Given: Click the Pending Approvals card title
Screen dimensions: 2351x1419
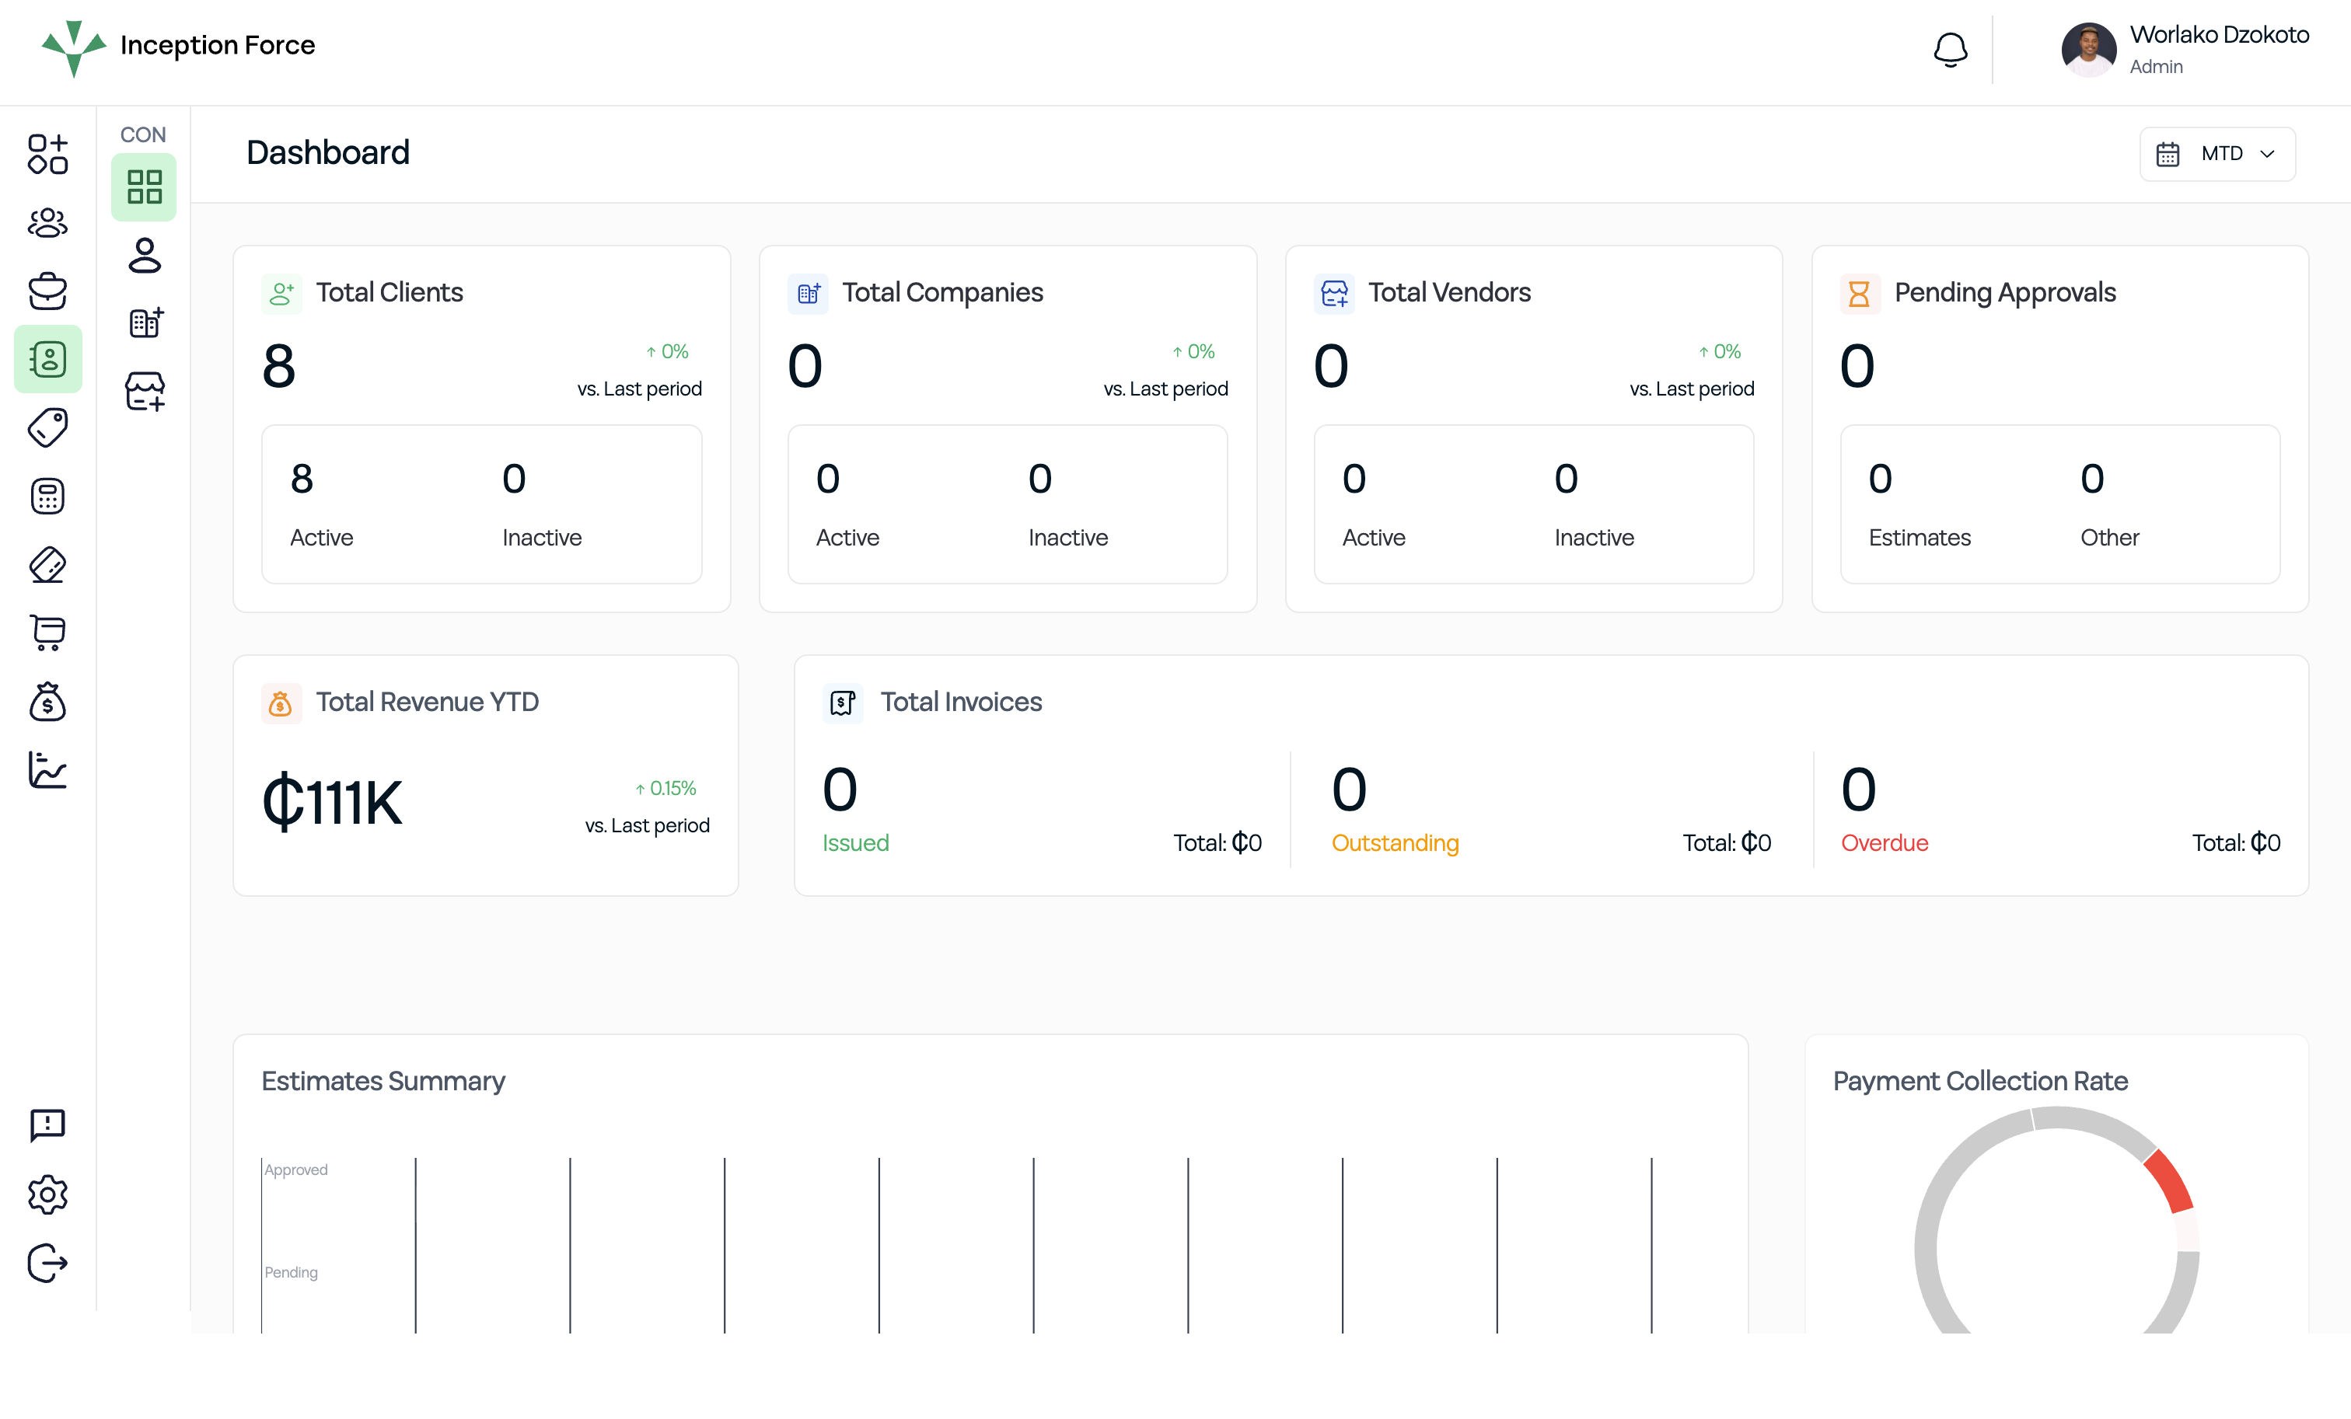Looking at the screenshot, I should 2004,293.
